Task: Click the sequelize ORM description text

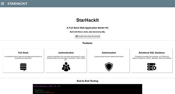Action: click(152, 57)
